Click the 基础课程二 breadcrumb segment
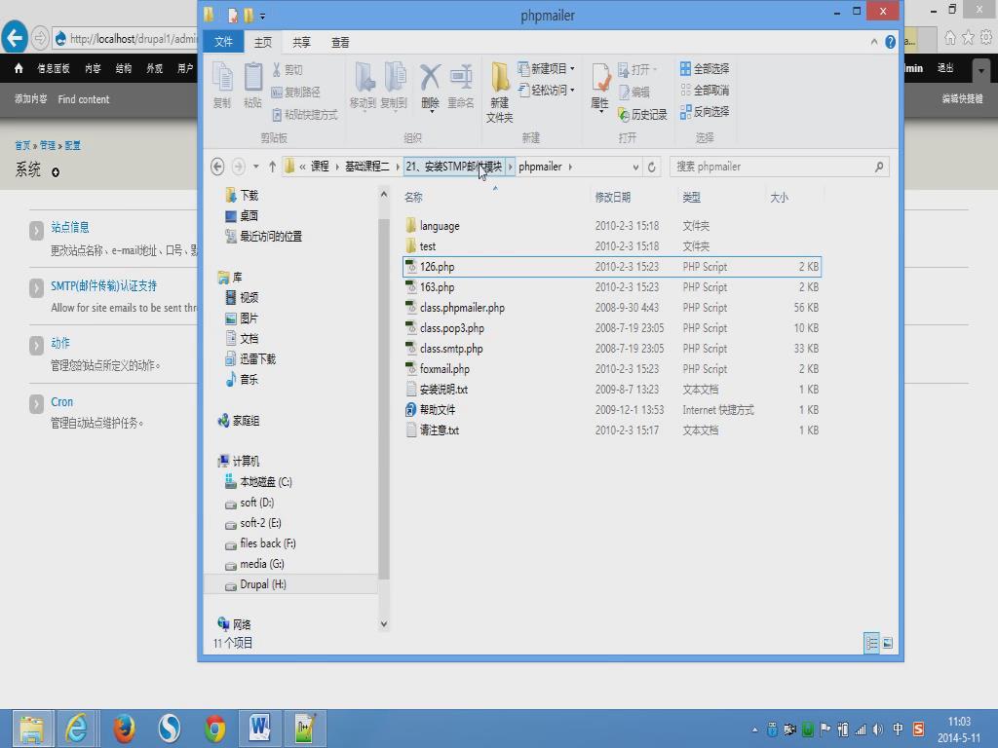Screen dimensions: 998x748 367,167
